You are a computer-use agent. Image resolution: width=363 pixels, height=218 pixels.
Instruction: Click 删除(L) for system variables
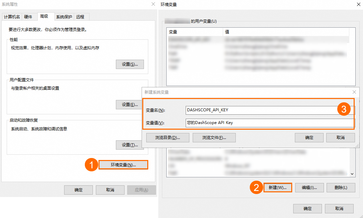341,187
